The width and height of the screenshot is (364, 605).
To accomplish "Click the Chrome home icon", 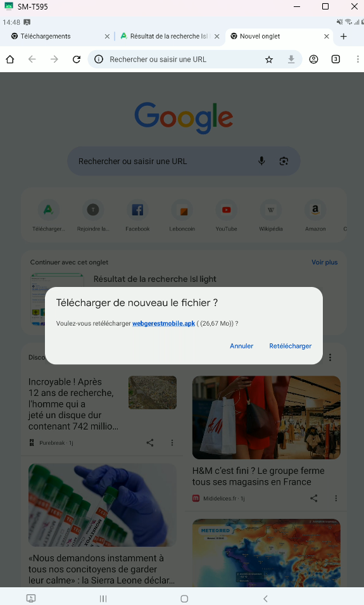I will [10, 59].
